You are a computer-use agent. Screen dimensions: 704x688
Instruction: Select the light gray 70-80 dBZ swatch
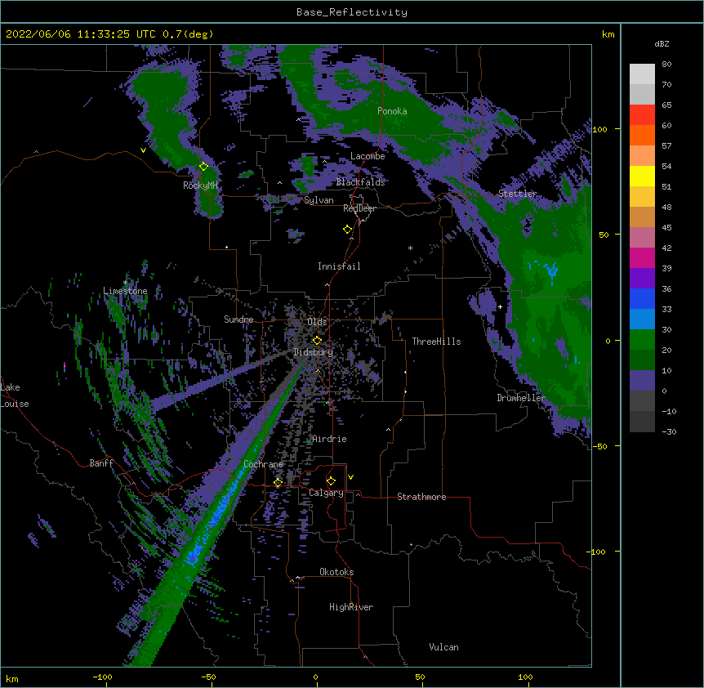tap(642, 74)
